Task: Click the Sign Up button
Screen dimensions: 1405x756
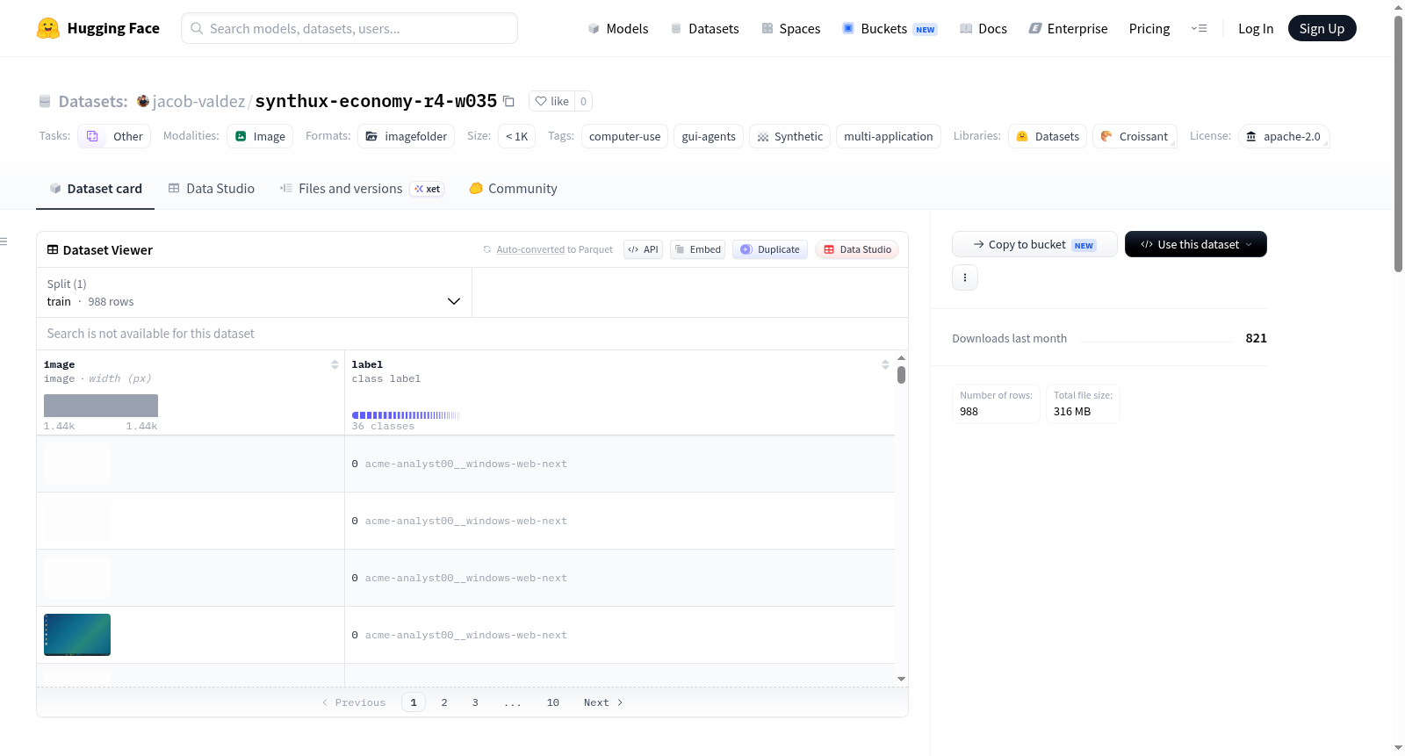Action: (x=1322, y=28)
